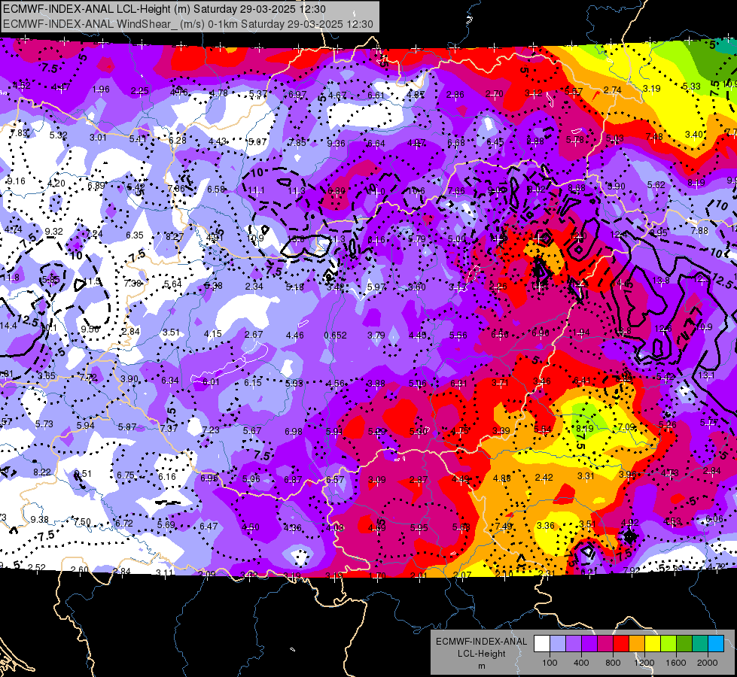This screenshot has width=737, height=677.
Task: Click the wind shear value 3.40
Action: 694,135
